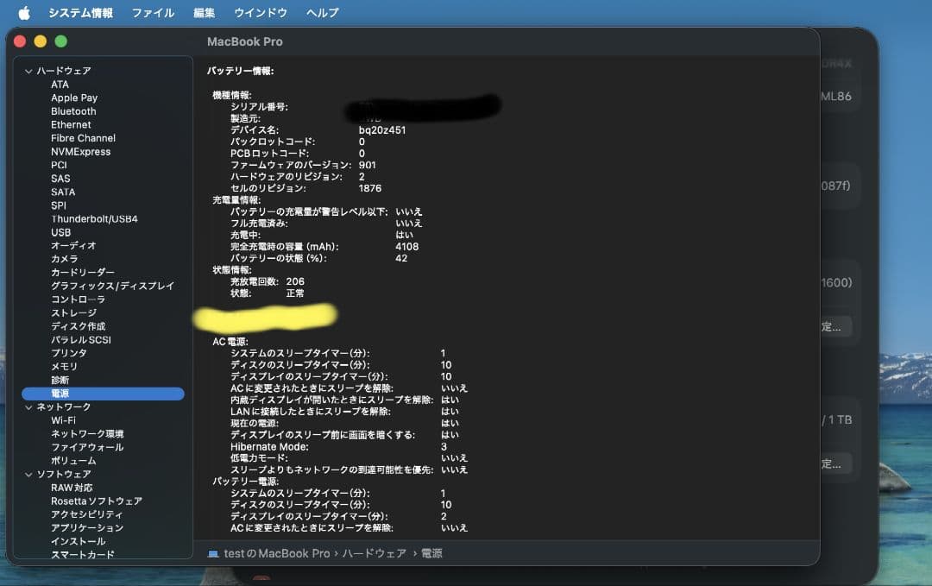Open the 編集 menu
Viewport: 932px width, 586px height.
206,12
